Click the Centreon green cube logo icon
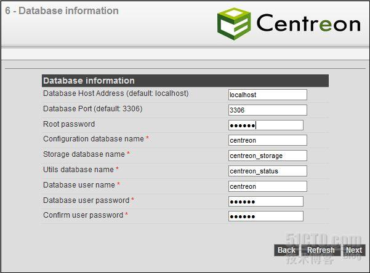370x273 pixels. tap(233, 22)
